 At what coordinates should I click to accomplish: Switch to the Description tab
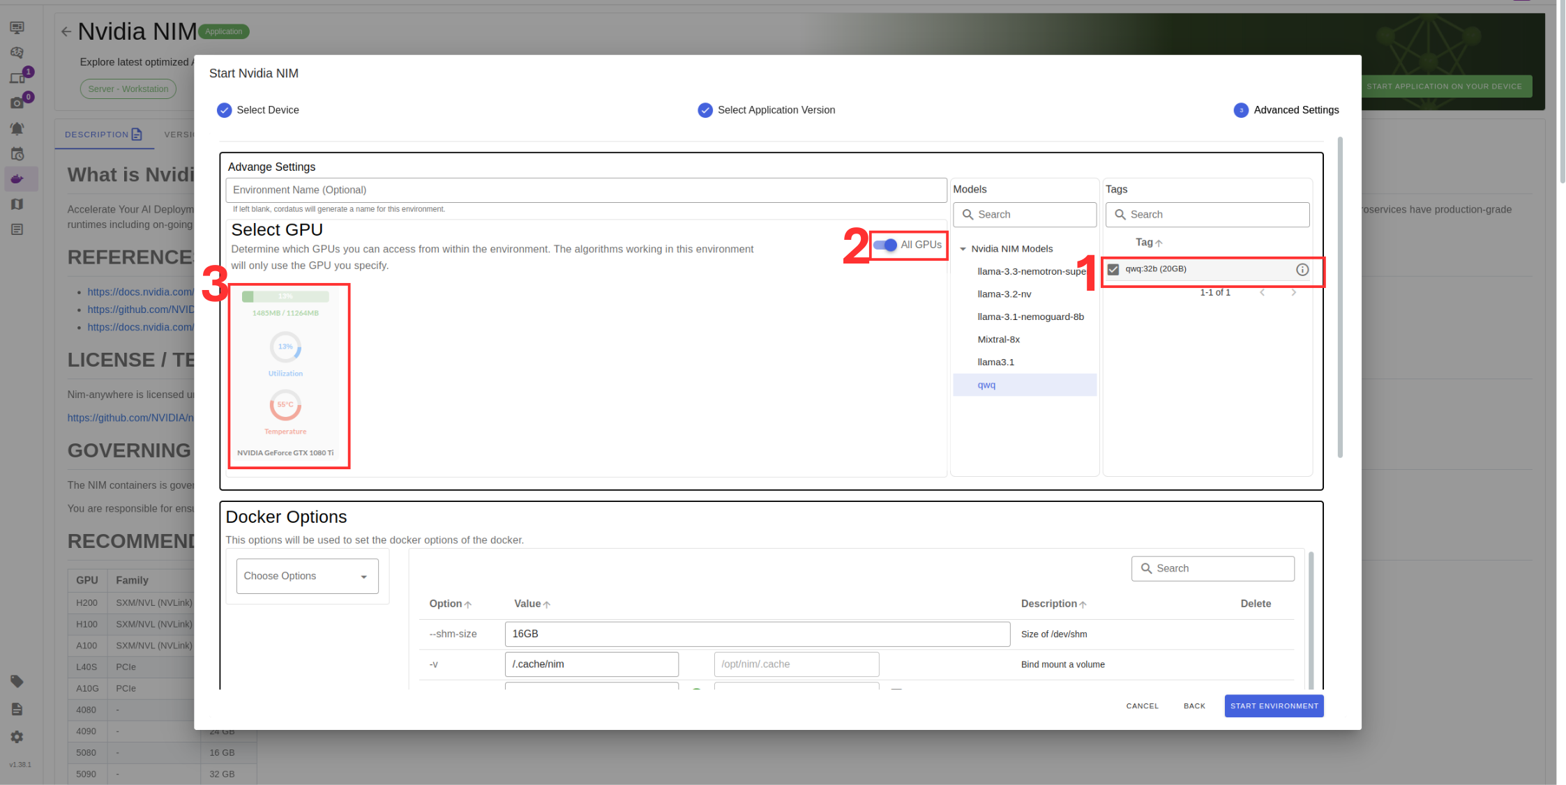(x=103, y=135)
